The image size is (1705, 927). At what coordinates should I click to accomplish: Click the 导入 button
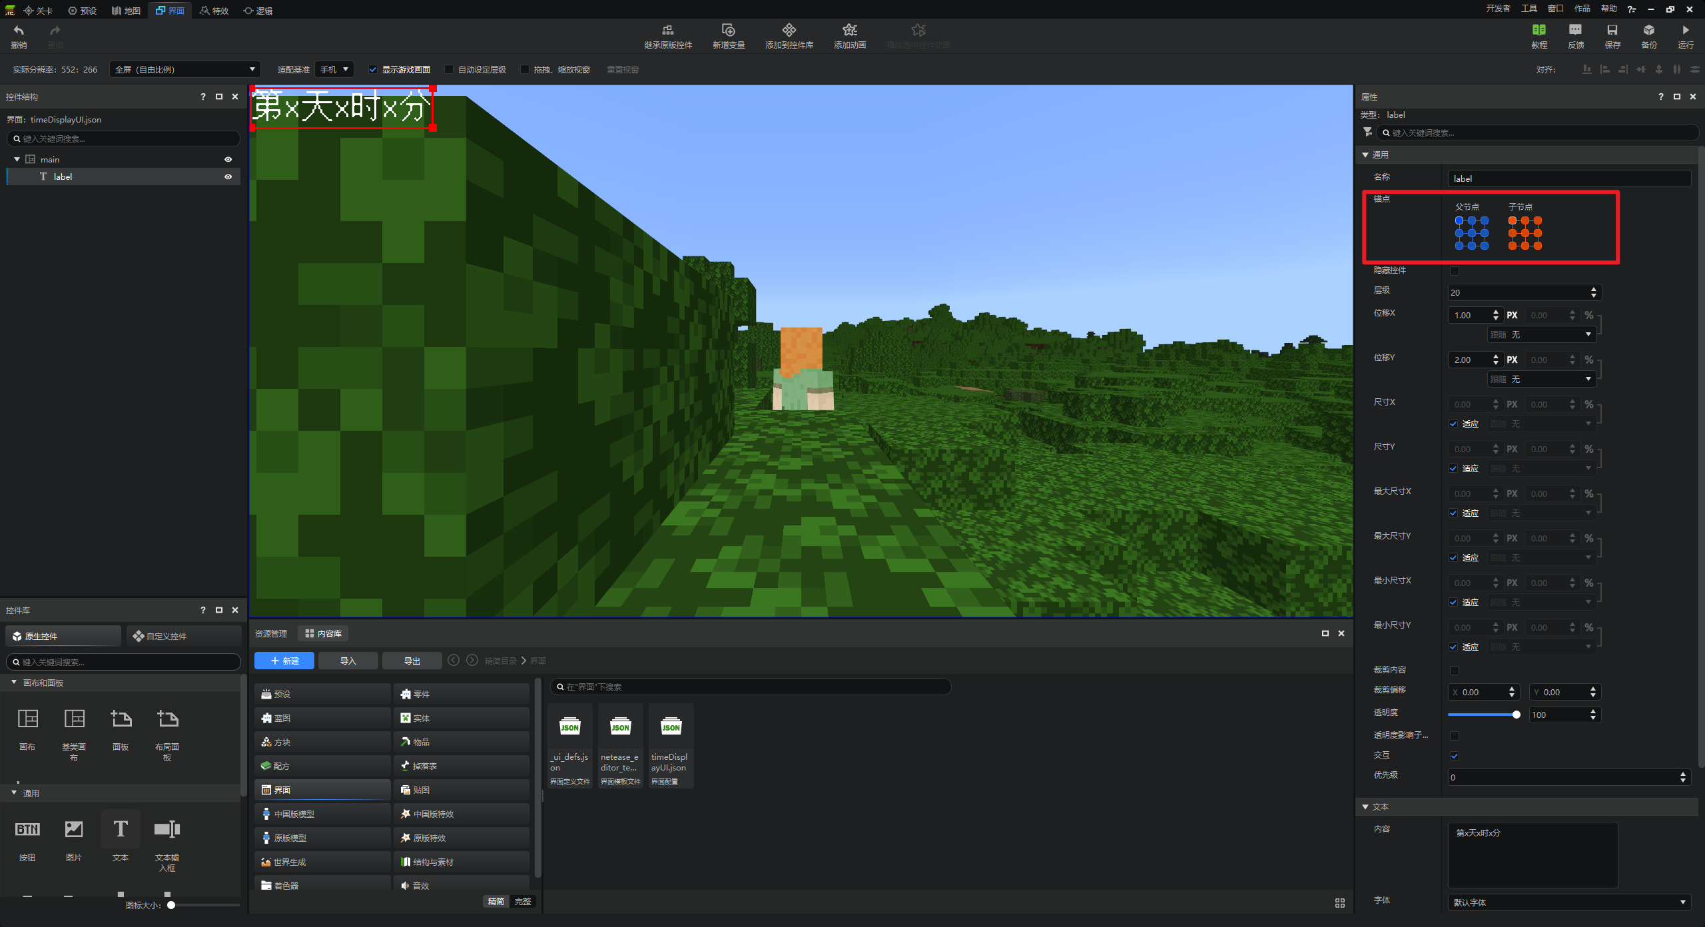pyautogui.click(x=348, y=661)
